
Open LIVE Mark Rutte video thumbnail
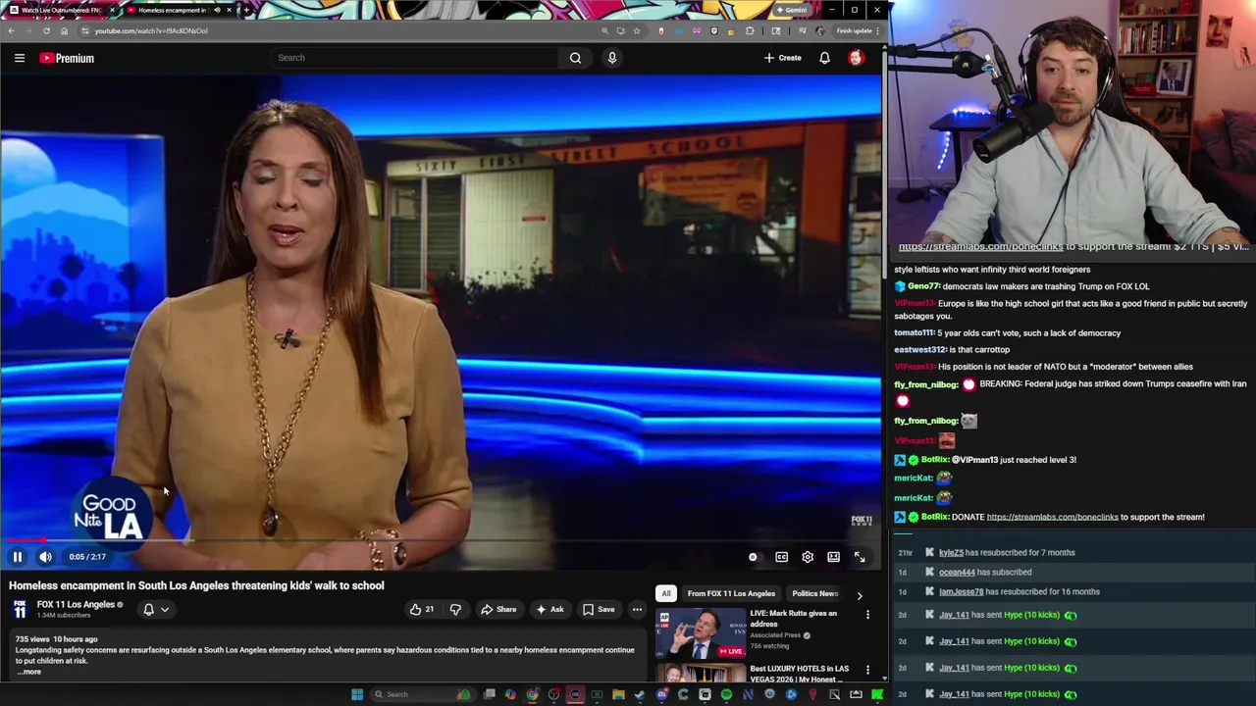(x=701, y=632)
